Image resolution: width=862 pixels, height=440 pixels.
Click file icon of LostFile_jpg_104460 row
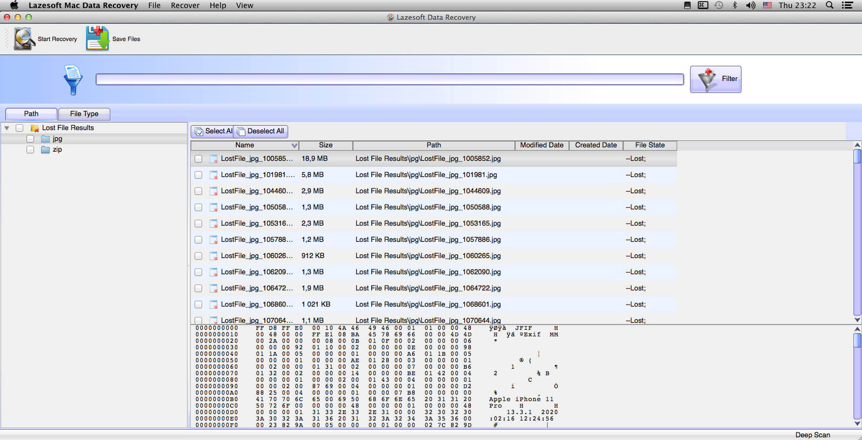(213, 191)
